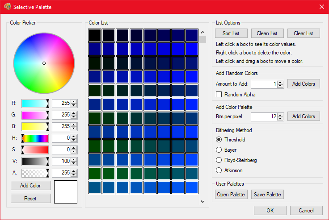Viewport: 329px width, 220px height.
Task: Click the S saturation slider
Action: [x=35, y=150]
